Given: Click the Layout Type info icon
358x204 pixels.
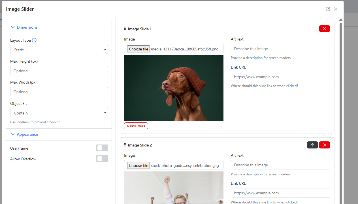Looking at the screenshot, I should pos(34,40).
